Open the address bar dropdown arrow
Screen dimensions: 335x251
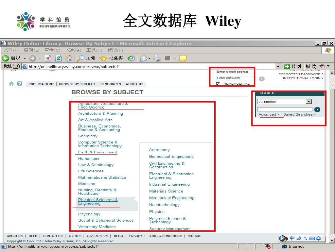pos(278,67)
